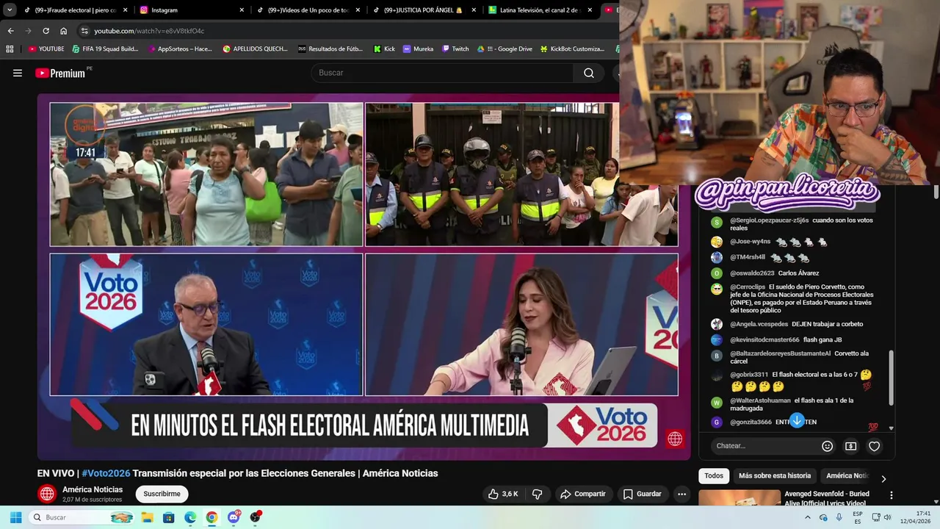940x529 pixels.
Task: Open the Mureka bookmark
Action: tap(418, 49)
